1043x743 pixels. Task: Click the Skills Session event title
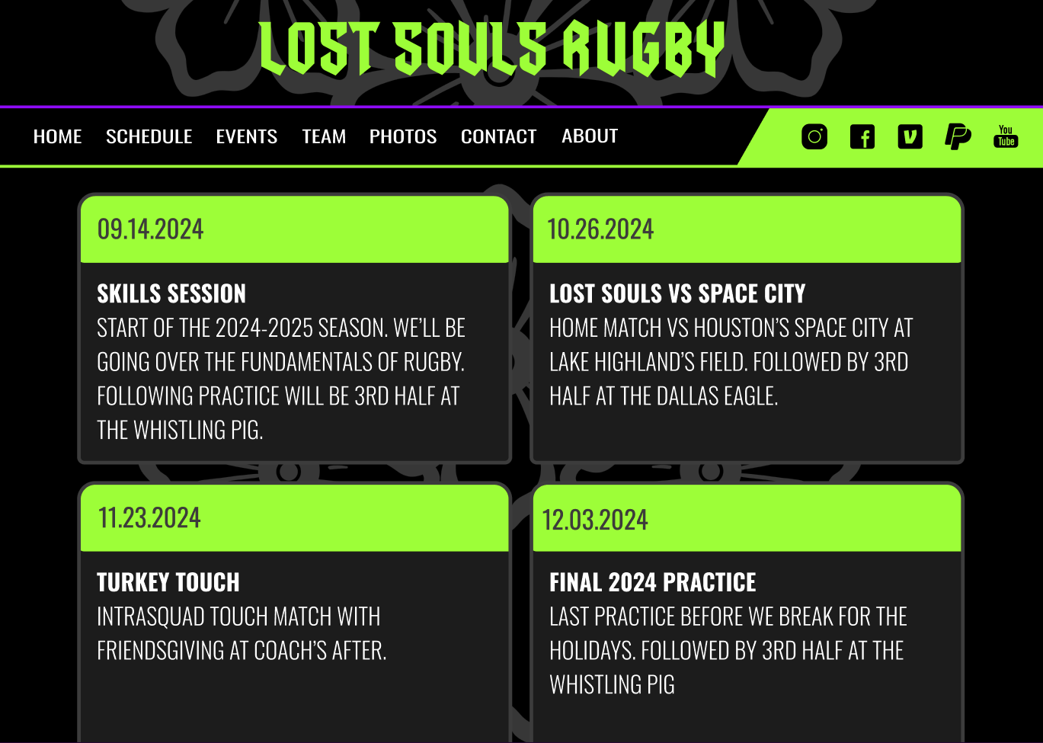point(171,294)
